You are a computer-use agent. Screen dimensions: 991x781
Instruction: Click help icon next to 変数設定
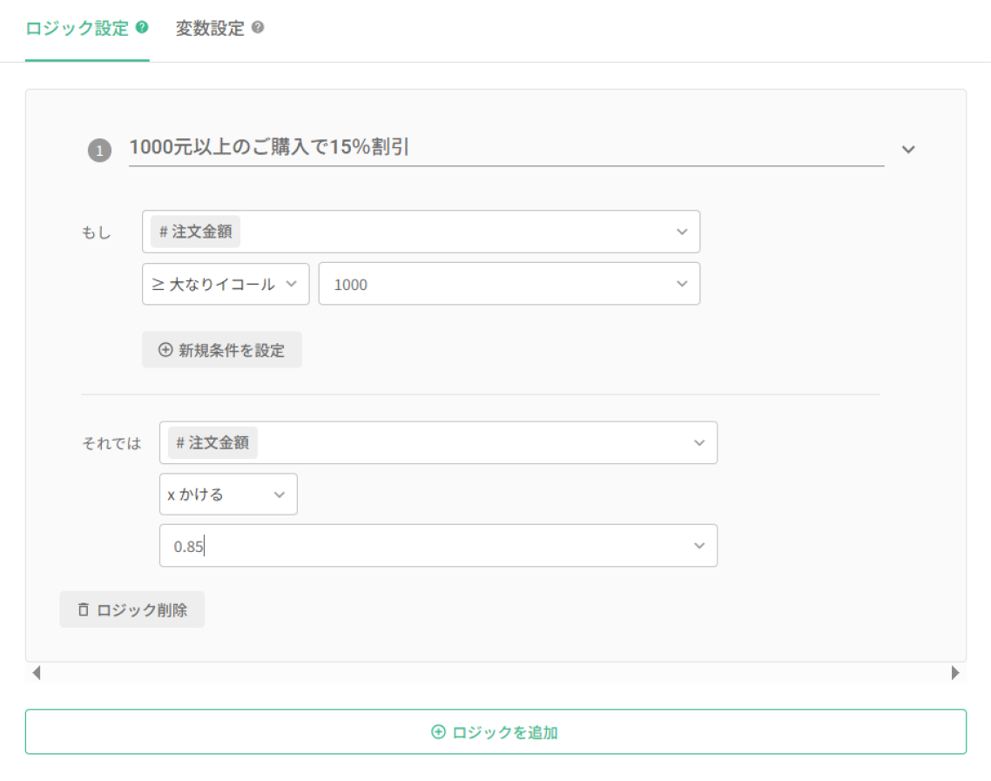258,27
